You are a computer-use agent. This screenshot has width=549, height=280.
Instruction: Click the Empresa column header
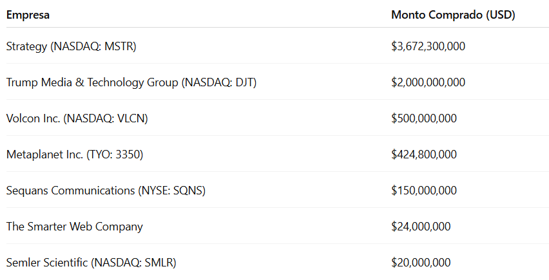pos(28,15)
